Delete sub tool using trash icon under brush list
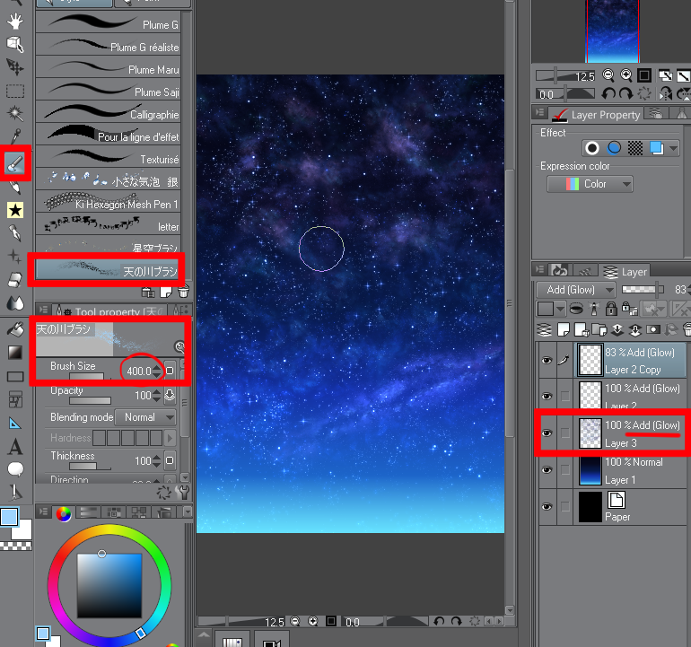 [183, 292]
